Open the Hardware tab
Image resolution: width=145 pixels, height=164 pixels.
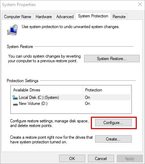(43, 17)
